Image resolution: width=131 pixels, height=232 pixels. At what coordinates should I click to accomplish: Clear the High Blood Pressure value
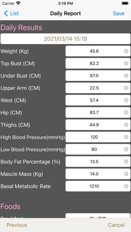coord(126,137)
